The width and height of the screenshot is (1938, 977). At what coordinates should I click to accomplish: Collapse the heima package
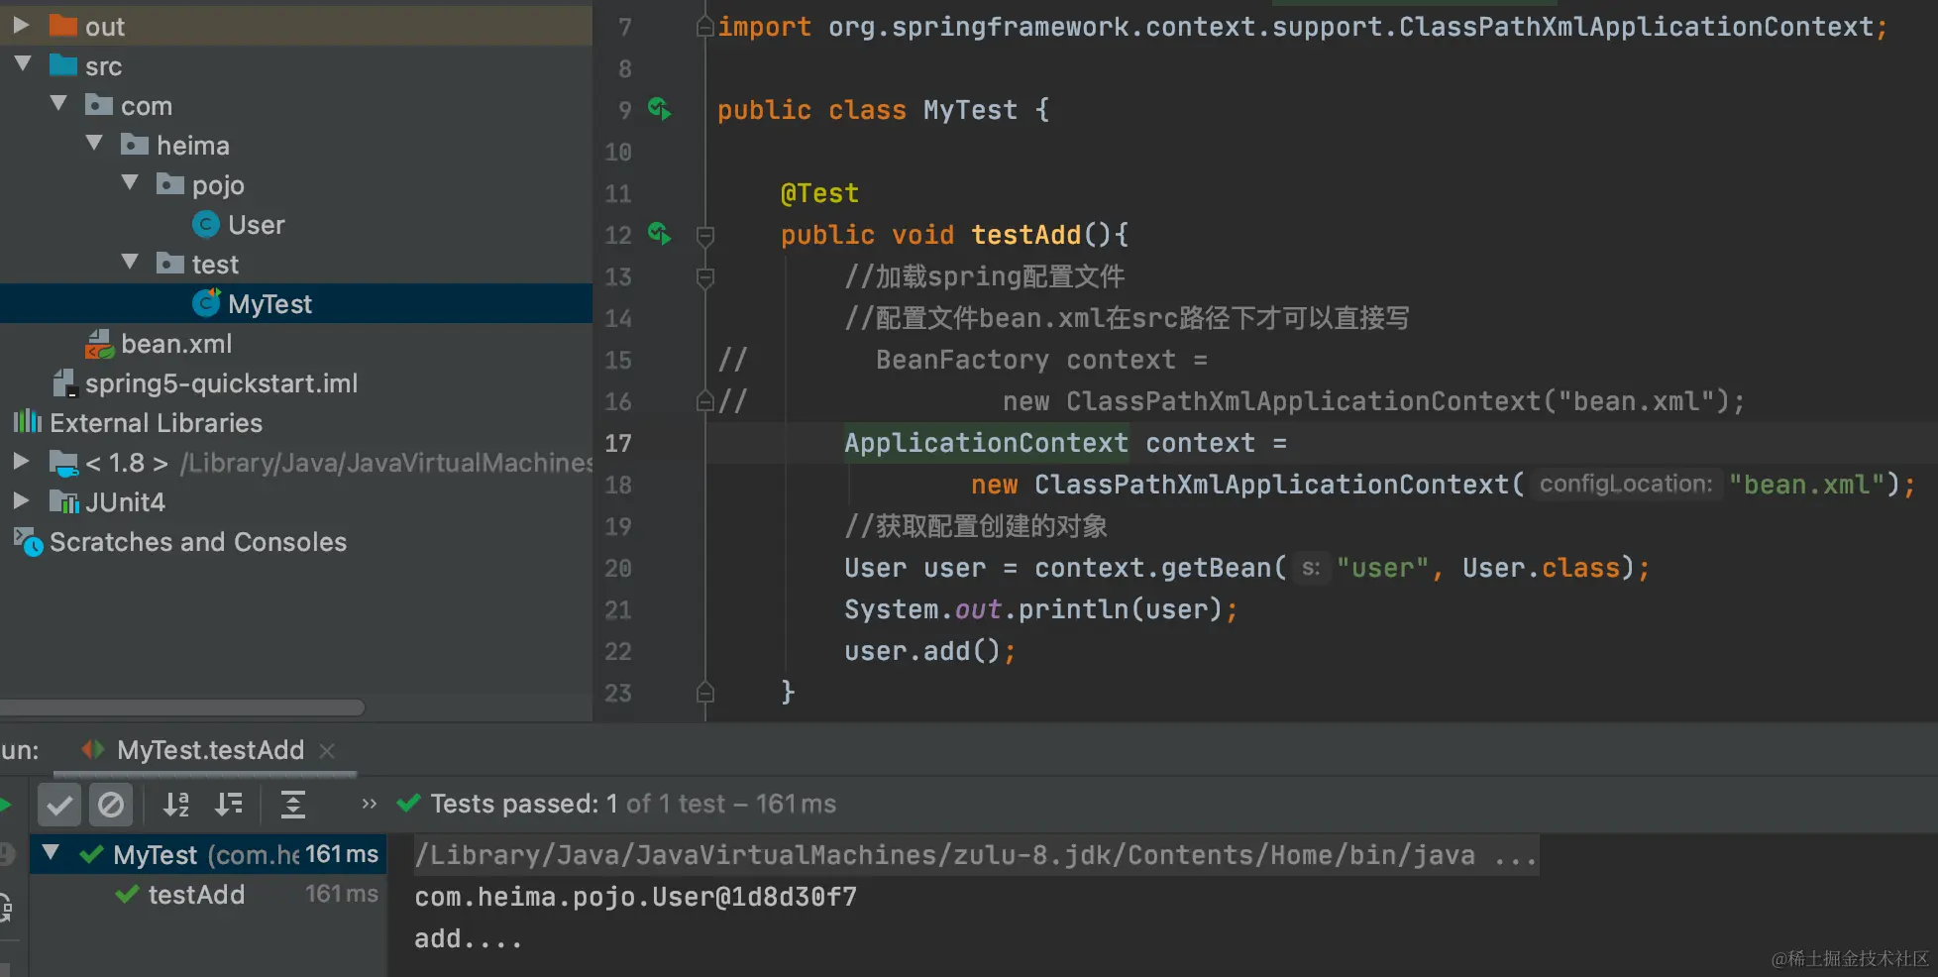click(94, 143)
